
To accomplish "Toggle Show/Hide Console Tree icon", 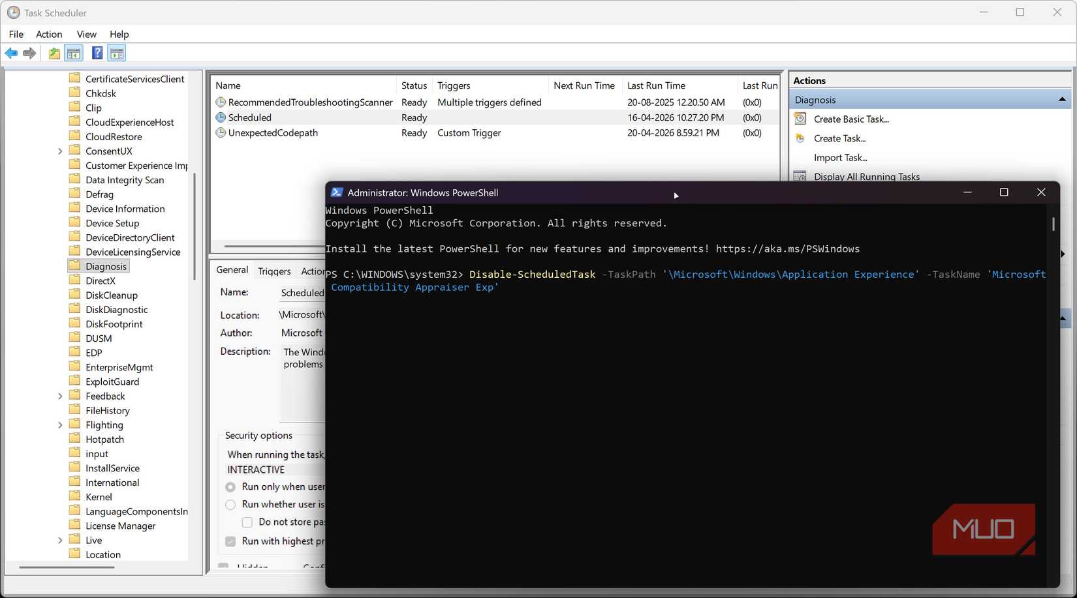I will pos(74,53).
